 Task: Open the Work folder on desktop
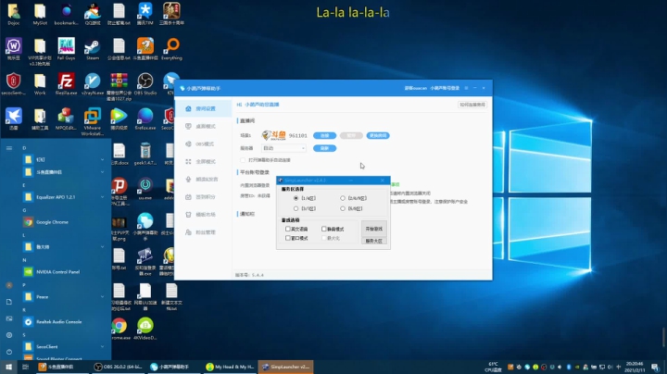(x=40, y=83)
